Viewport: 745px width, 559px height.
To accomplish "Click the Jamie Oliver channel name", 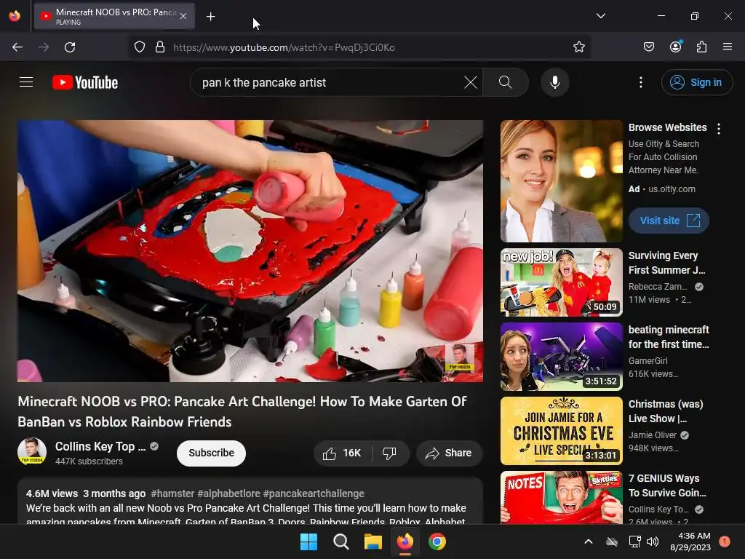I will 653,435.
